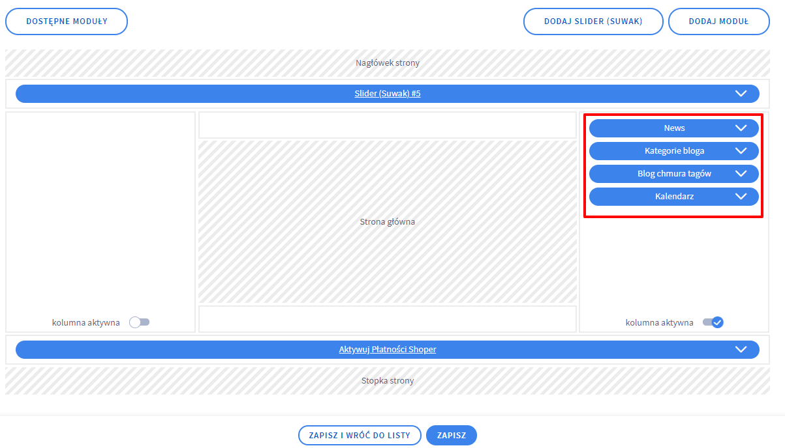Click the Nagłówek strony area label
Screen dimensions: 785x448
point(388,63)
